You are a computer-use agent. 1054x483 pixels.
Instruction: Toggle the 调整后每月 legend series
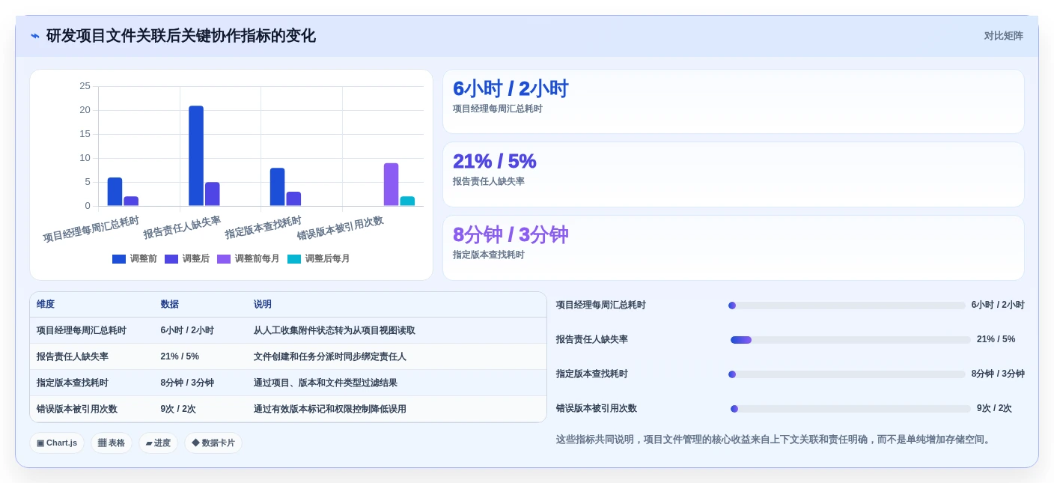tap(318, 258)
